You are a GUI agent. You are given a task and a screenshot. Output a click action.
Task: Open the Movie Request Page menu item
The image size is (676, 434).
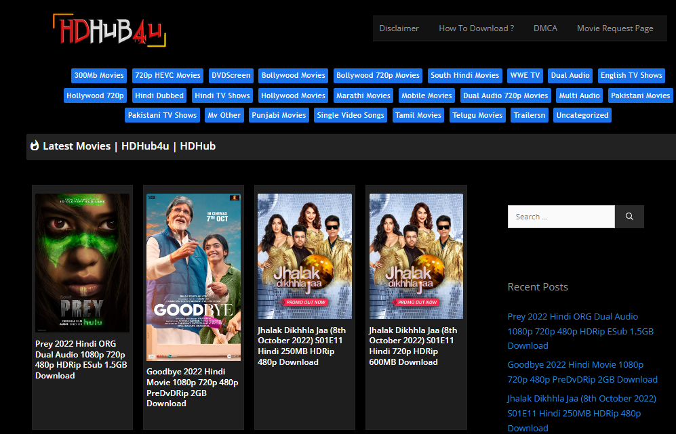(615, 28)
